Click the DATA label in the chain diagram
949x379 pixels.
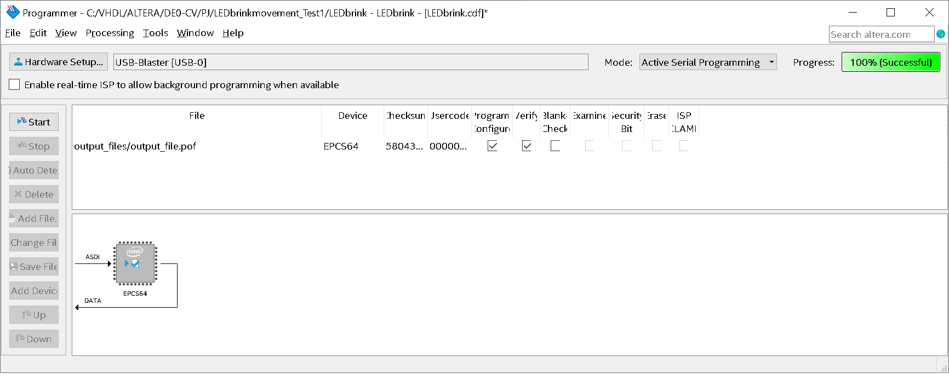tap(93, 301)
